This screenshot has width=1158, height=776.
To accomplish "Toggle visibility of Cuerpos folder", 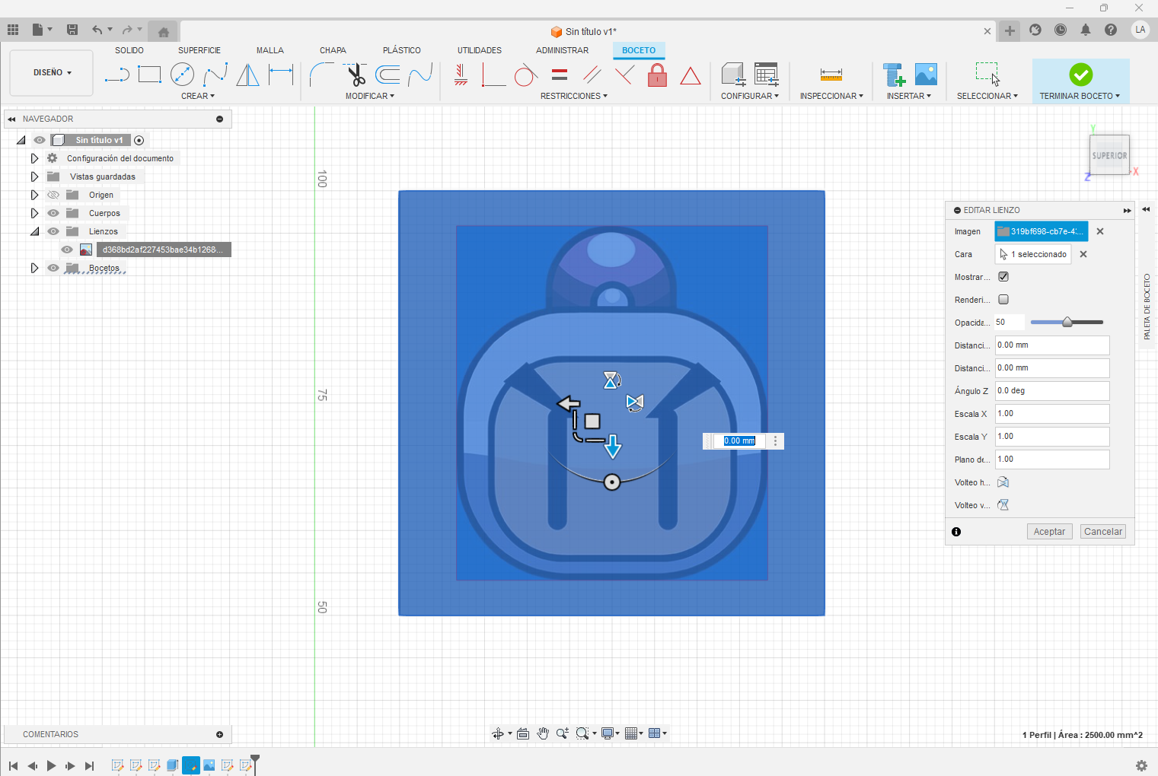I will click(x=53, y=213).
